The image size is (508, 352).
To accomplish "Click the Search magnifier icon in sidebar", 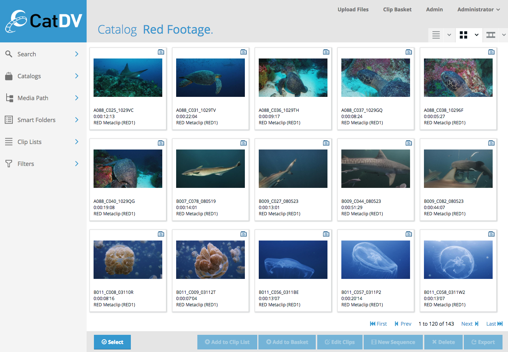I will (x=9, y=54).
